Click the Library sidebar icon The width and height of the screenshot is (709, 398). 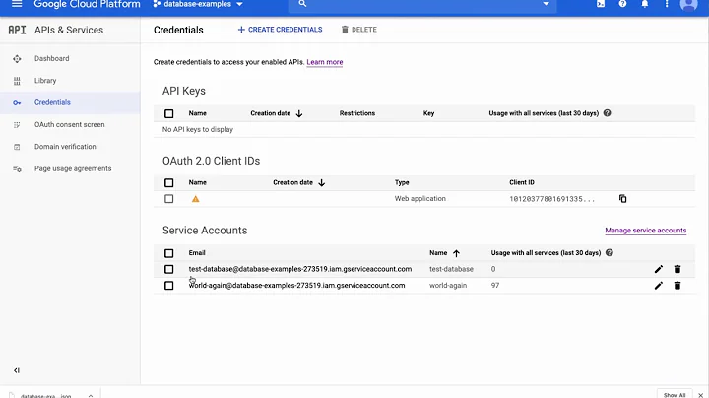coord(17,81)
